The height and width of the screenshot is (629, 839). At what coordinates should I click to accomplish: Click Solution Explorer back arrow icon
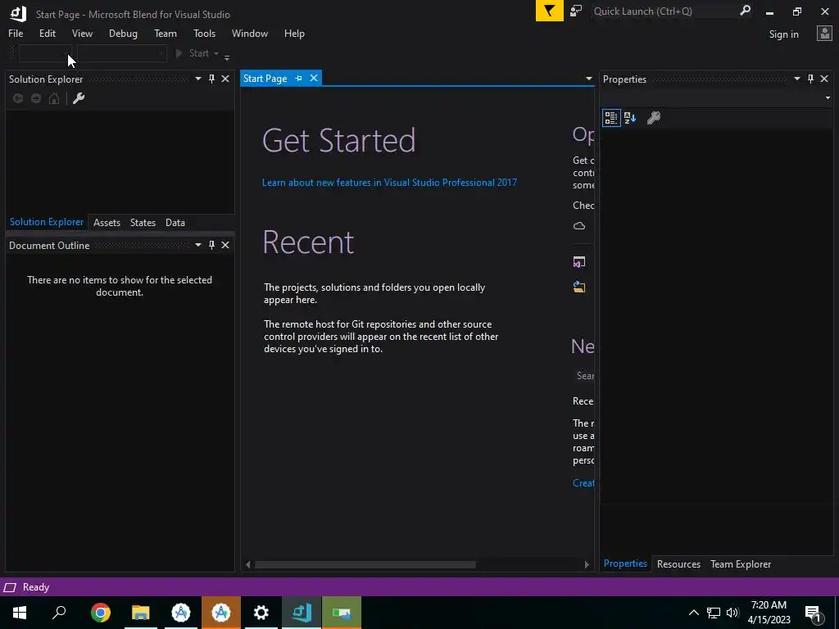tap(18, 98)
